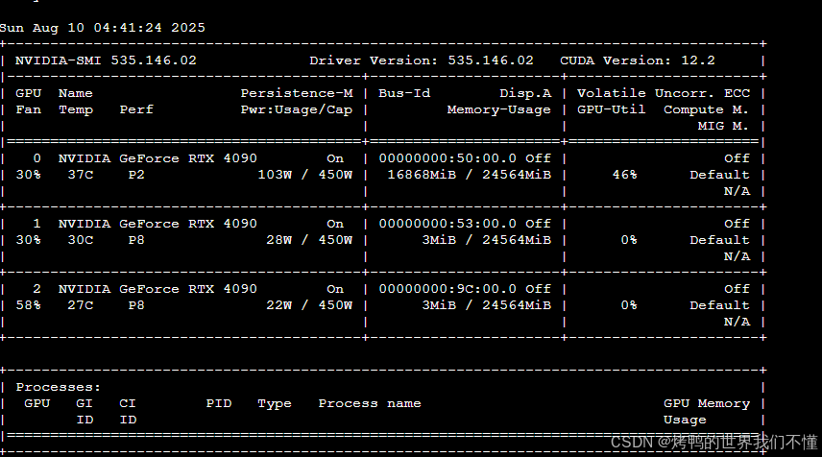
Task: Click the "GPU Memory" column header
Action: pyautogui.click(x=707, y=403)
